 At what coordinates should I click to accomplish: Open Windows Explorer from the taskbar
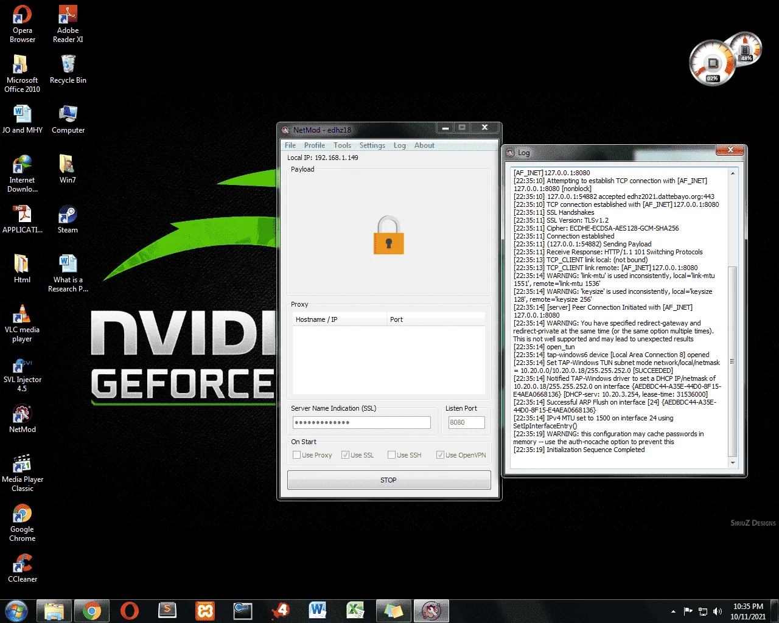tap(54, 610)
